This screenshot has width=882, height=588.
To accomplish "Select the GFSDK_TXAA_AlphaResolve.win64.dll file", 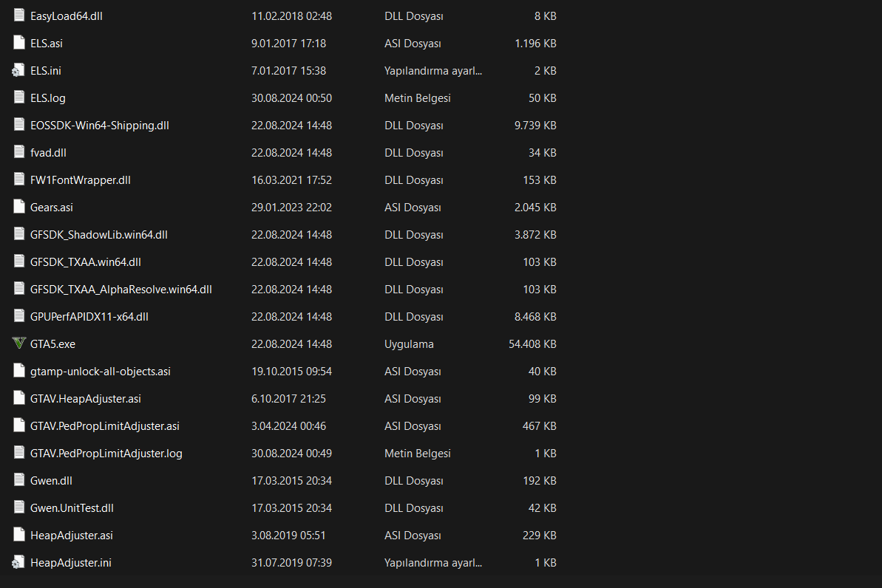I will (121, 290).
